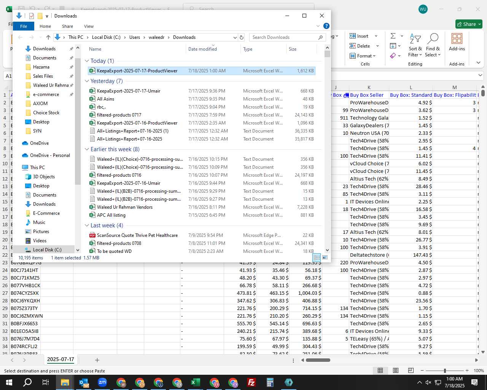Image resolution: width=487 pixels, height=390 pixels.
Task: Open Explorer Share tab
Action: (67, 26)
